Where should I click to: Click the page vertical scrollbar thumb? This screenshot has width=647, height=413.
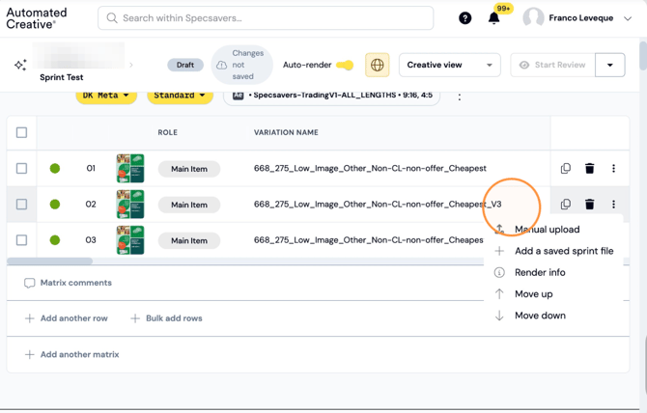coord(643,56)
